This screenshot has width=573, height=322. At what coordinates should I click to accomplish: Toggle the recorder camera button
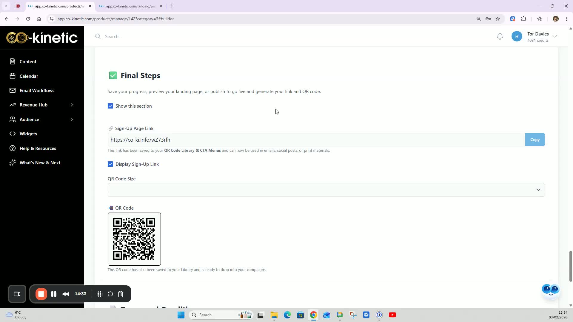pos(17,294)
